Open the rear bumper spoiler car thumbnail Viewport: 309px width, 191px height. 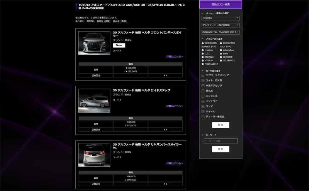pos(94,155)
